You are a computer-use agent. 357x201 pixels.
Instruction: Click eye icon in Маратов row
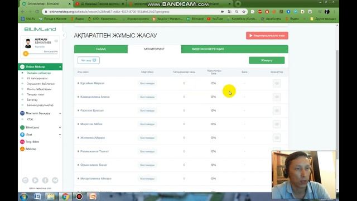pos(277,124)
